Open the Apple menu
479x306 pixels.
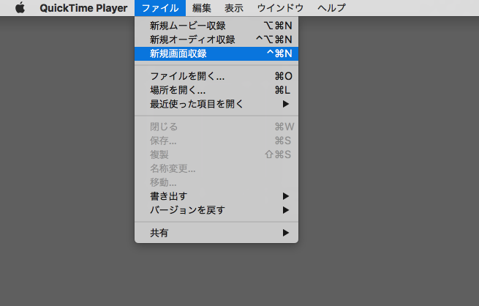tap(20, 8)
